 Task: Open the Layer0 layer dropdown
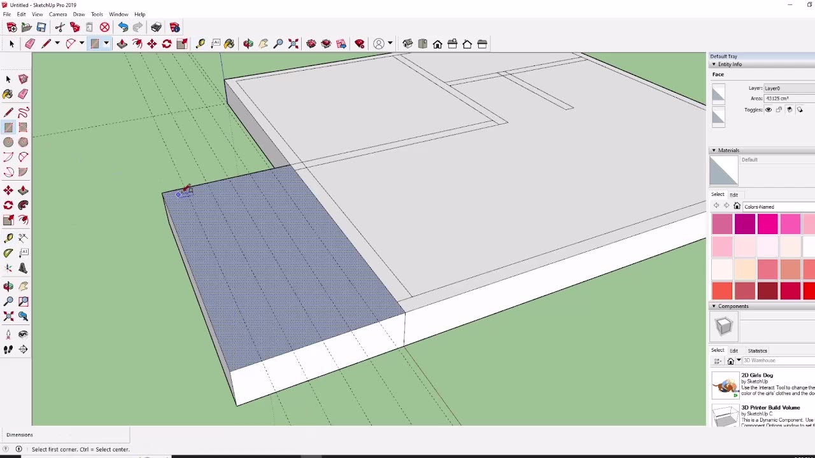pyautogui.click(x=789, y=88)
